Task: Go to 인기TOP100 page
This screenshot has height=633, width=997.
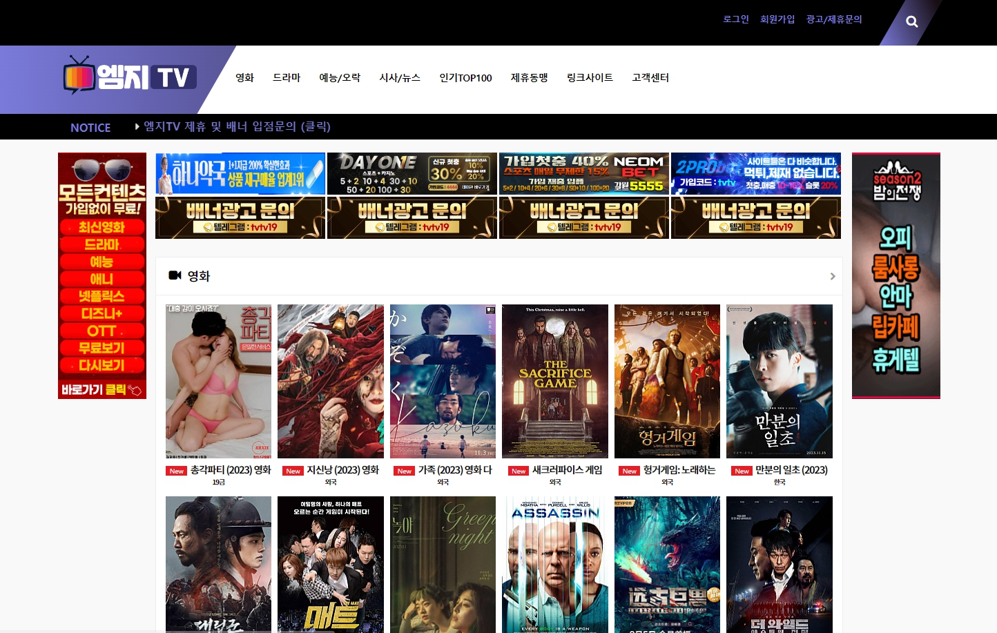Action: [465, 78]
